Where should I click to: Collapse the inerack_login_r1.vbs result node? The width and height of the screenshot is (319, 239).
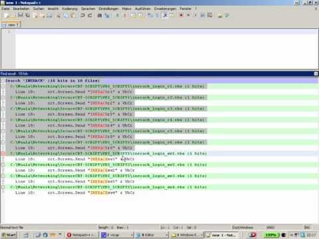[3, 86]
